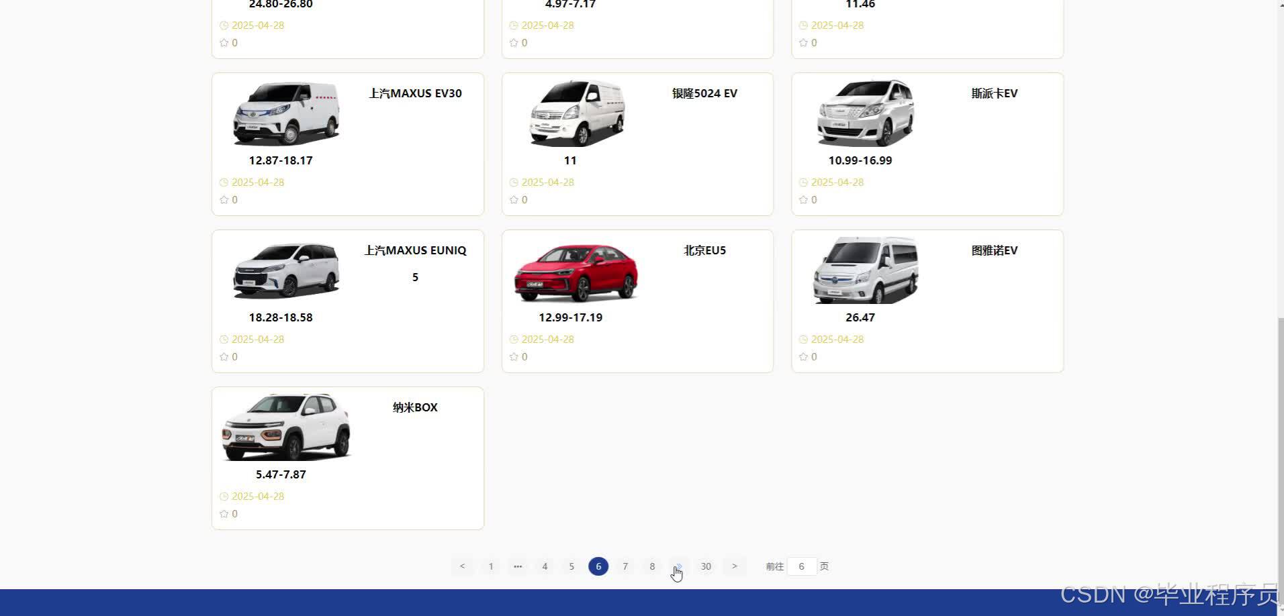This screenshot has width=1284, height=616.
Task: Open page 8 of the listings
Action: 652,566
